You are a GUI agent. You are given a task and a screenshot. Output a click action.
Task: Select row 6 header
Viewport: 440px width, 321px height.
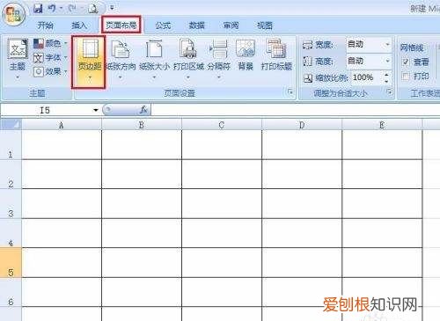coord(11,292)
